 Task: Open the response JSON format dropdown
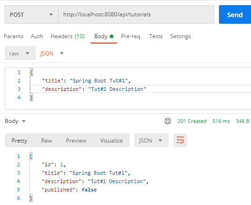click(152, 140)
